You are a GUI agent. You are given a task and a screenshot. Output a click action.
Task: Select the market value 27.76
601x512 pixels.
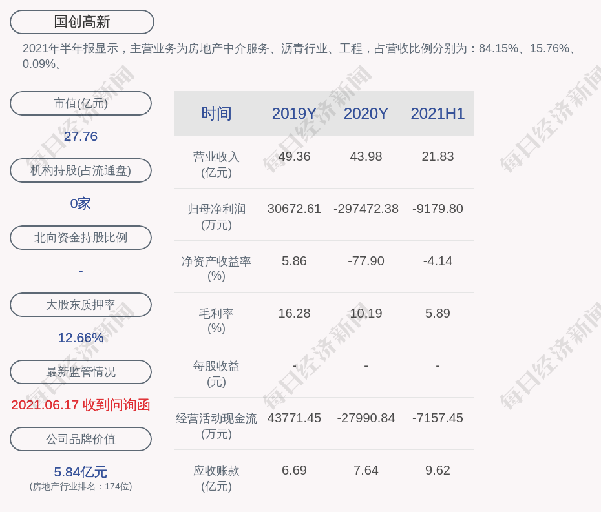click(81, 136)
